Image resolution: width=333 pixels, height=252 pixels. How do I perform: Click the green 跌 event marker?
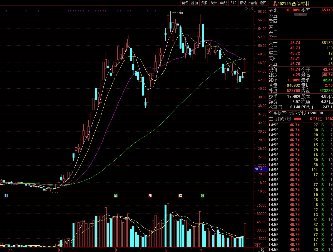pyautogui.click(x=203, y=196)
